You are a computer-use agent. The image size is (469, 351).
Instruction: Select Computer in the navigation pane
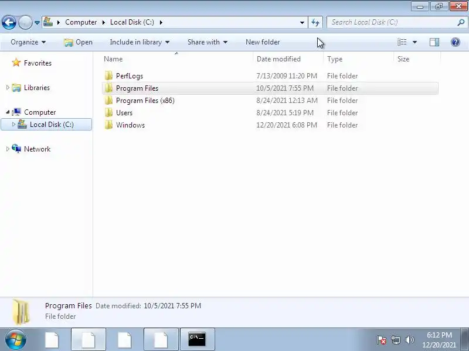pyautogui.click(x=40, y=112)
